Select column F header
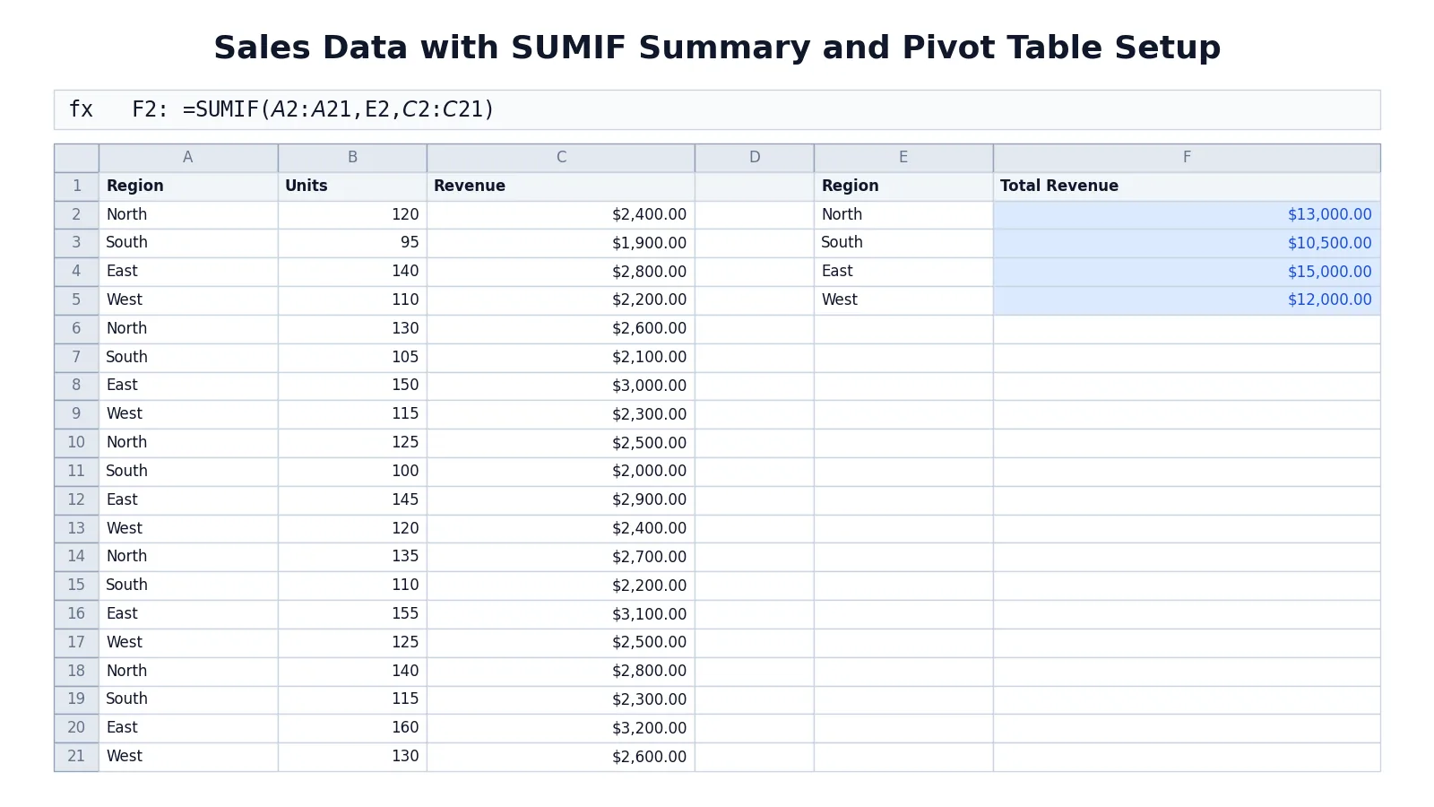 1187,158
